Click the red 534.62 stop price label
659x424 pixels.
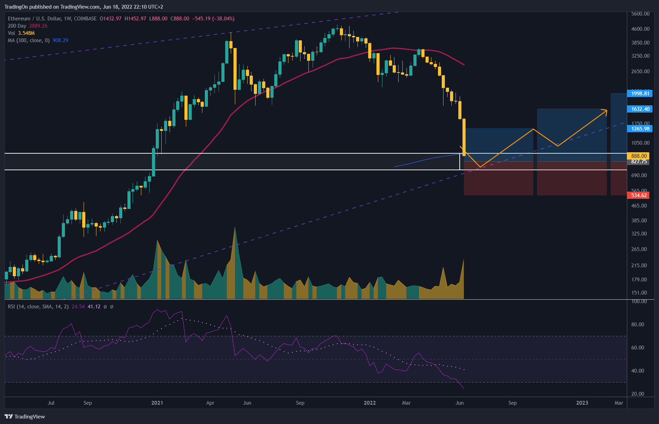638,195
